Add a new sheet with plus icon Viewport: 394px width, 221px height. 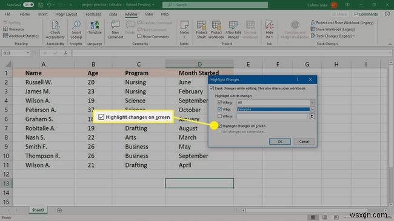click(x=59, y=210)
